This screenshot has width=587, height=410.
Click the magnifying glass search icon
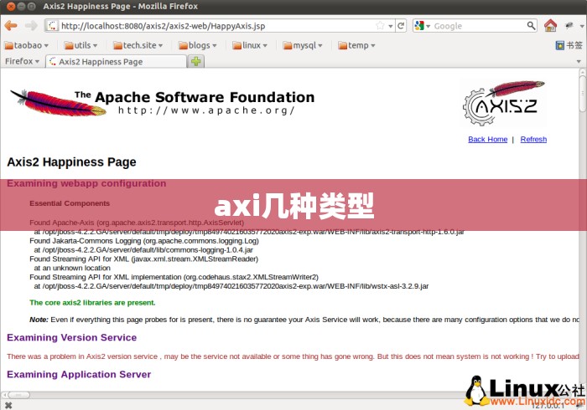click(x=531, y=26)
